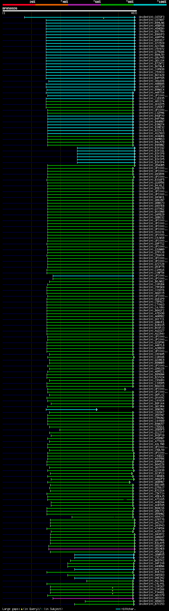Select the UniRef100_A5BPX8 label
The width and height of the screenshot is (169, 611).
(152, 26)
